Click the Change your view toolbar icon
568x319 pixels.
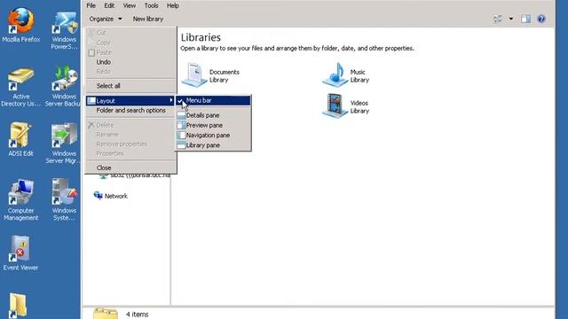[x=497, y=19]
